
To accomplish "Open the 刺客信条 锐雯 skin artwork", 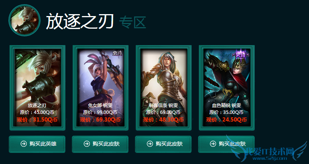I will (x=164, y=88).
